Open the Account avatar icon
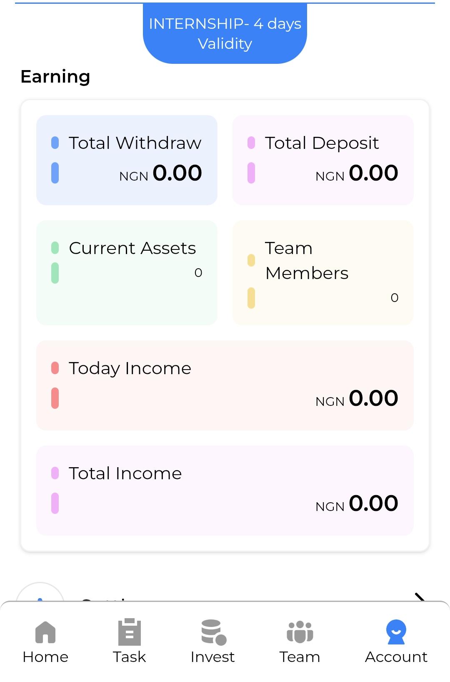The width and height of the screenshot is (450, 682). pyautogui.click(x=396, y=632)
